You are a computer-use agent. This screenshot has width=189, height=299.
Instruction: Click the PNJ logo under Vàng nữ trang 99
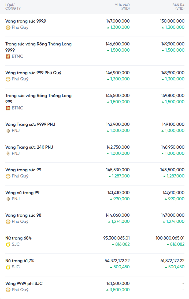[8, 199]
